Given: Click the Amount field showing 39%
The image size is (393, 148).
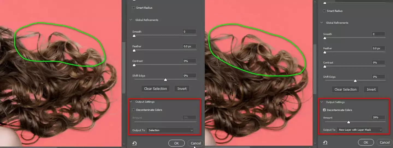Looking at the screenshot, I should click(379, 118).
